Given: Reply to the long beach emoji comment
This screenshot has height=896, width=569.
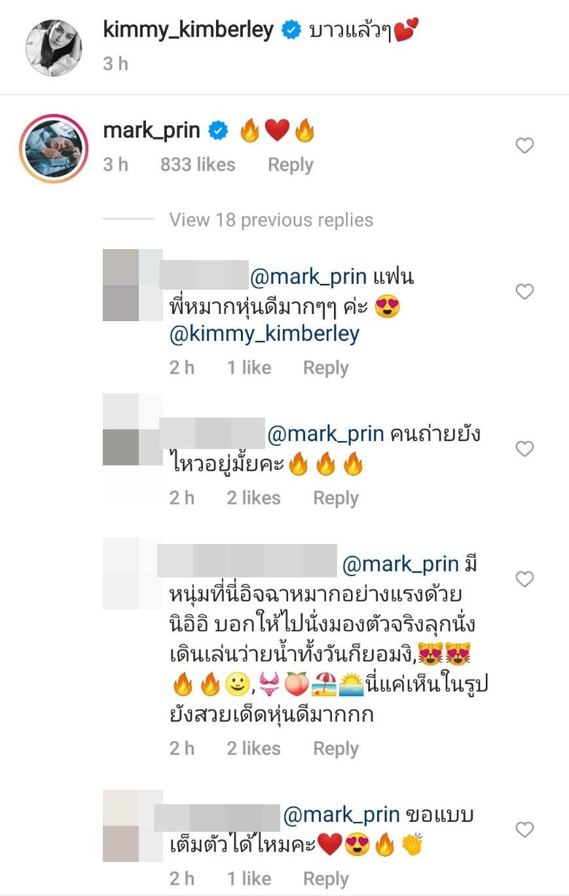Looking at the screenshot, I should click(336, 749).
